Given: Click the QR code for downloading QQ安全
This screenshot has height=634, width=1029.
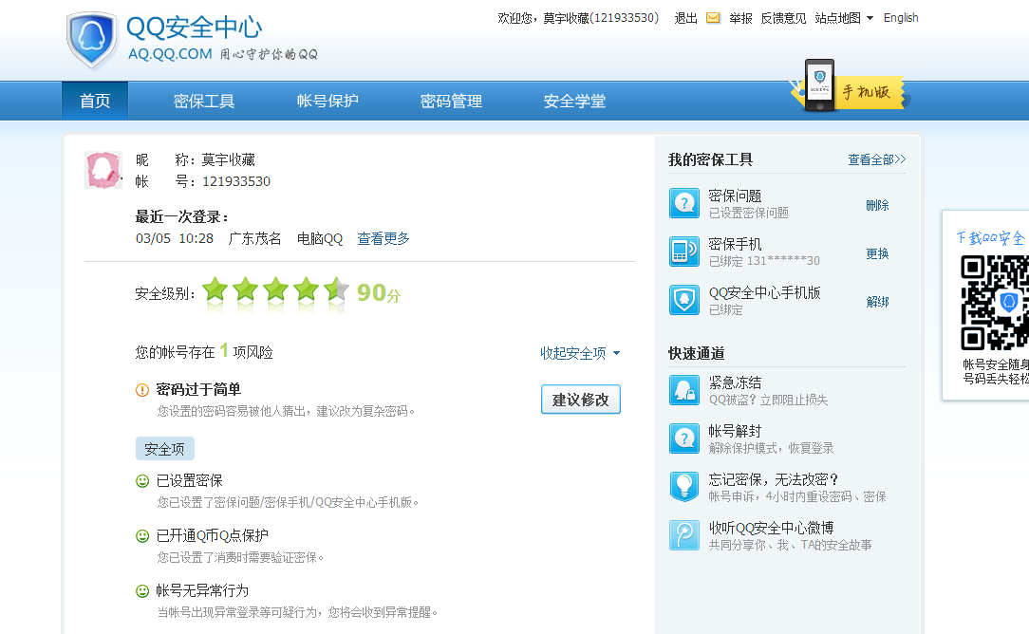Looking at the screenshot, I should coord(994,303).
